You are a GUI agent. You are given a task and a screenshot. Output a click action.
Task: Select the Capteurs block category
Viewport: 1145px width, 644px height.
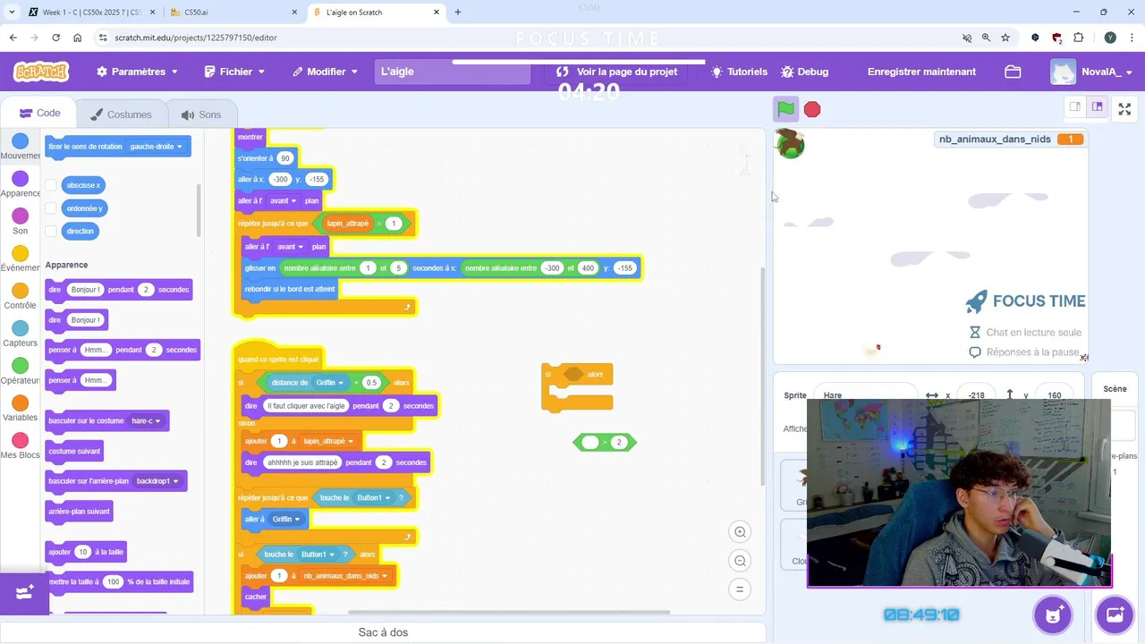click(x=21, y=334)
